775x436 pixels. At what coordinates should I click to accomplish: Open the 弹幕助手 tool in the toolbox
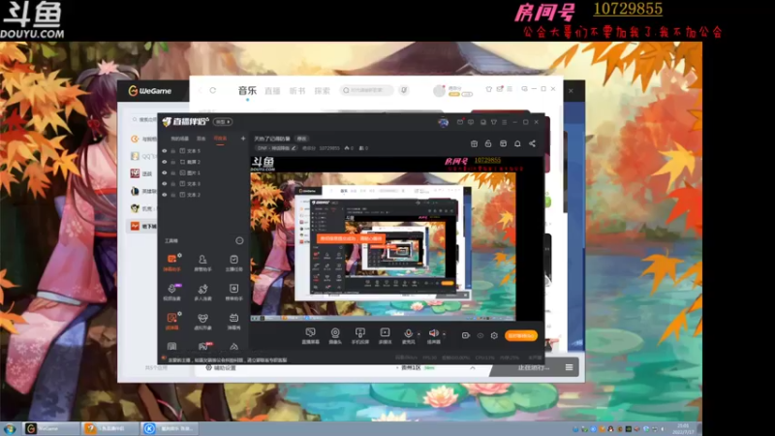coord(171,263)
